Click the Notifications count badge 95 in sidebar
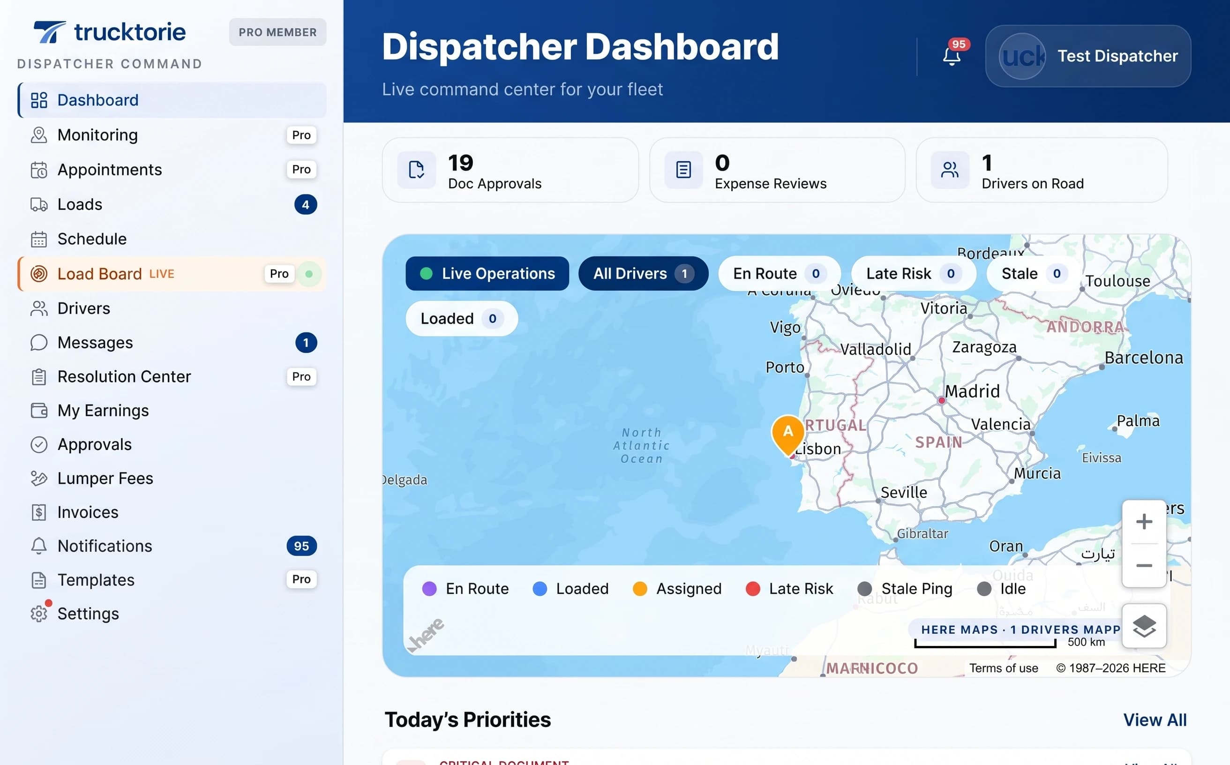Image resolution: width=1230 pixels, height=765 pixels. coord(301,546)
